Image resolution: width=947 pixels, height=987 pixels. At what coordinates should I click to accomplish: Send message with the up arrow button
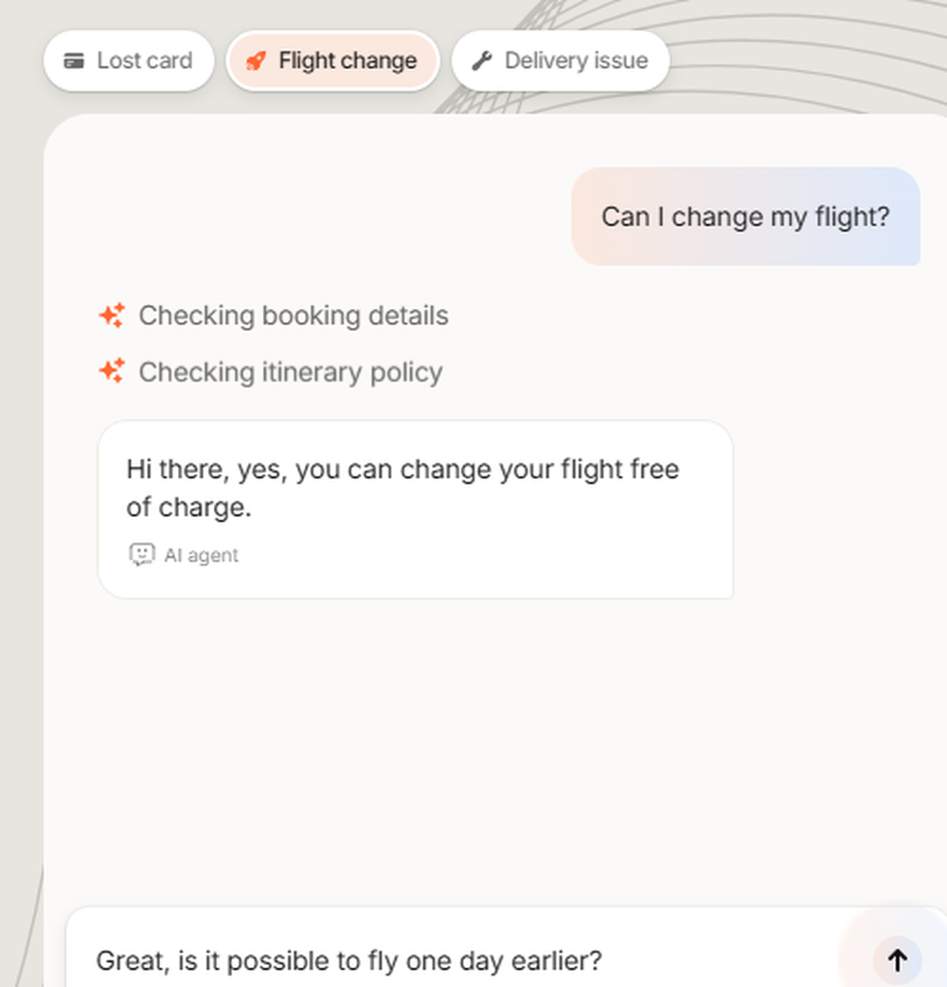click(x=898, y=960)
